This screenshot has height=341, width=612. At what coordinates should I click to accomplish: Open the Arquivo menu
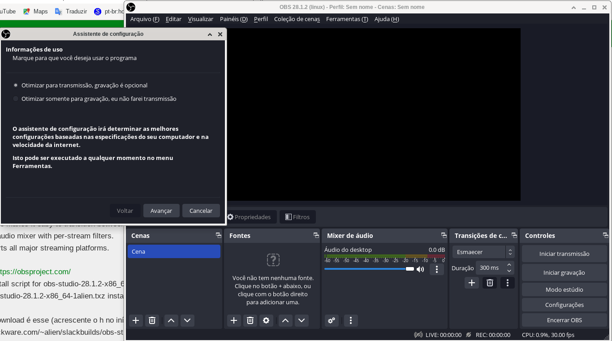point(145,19)
